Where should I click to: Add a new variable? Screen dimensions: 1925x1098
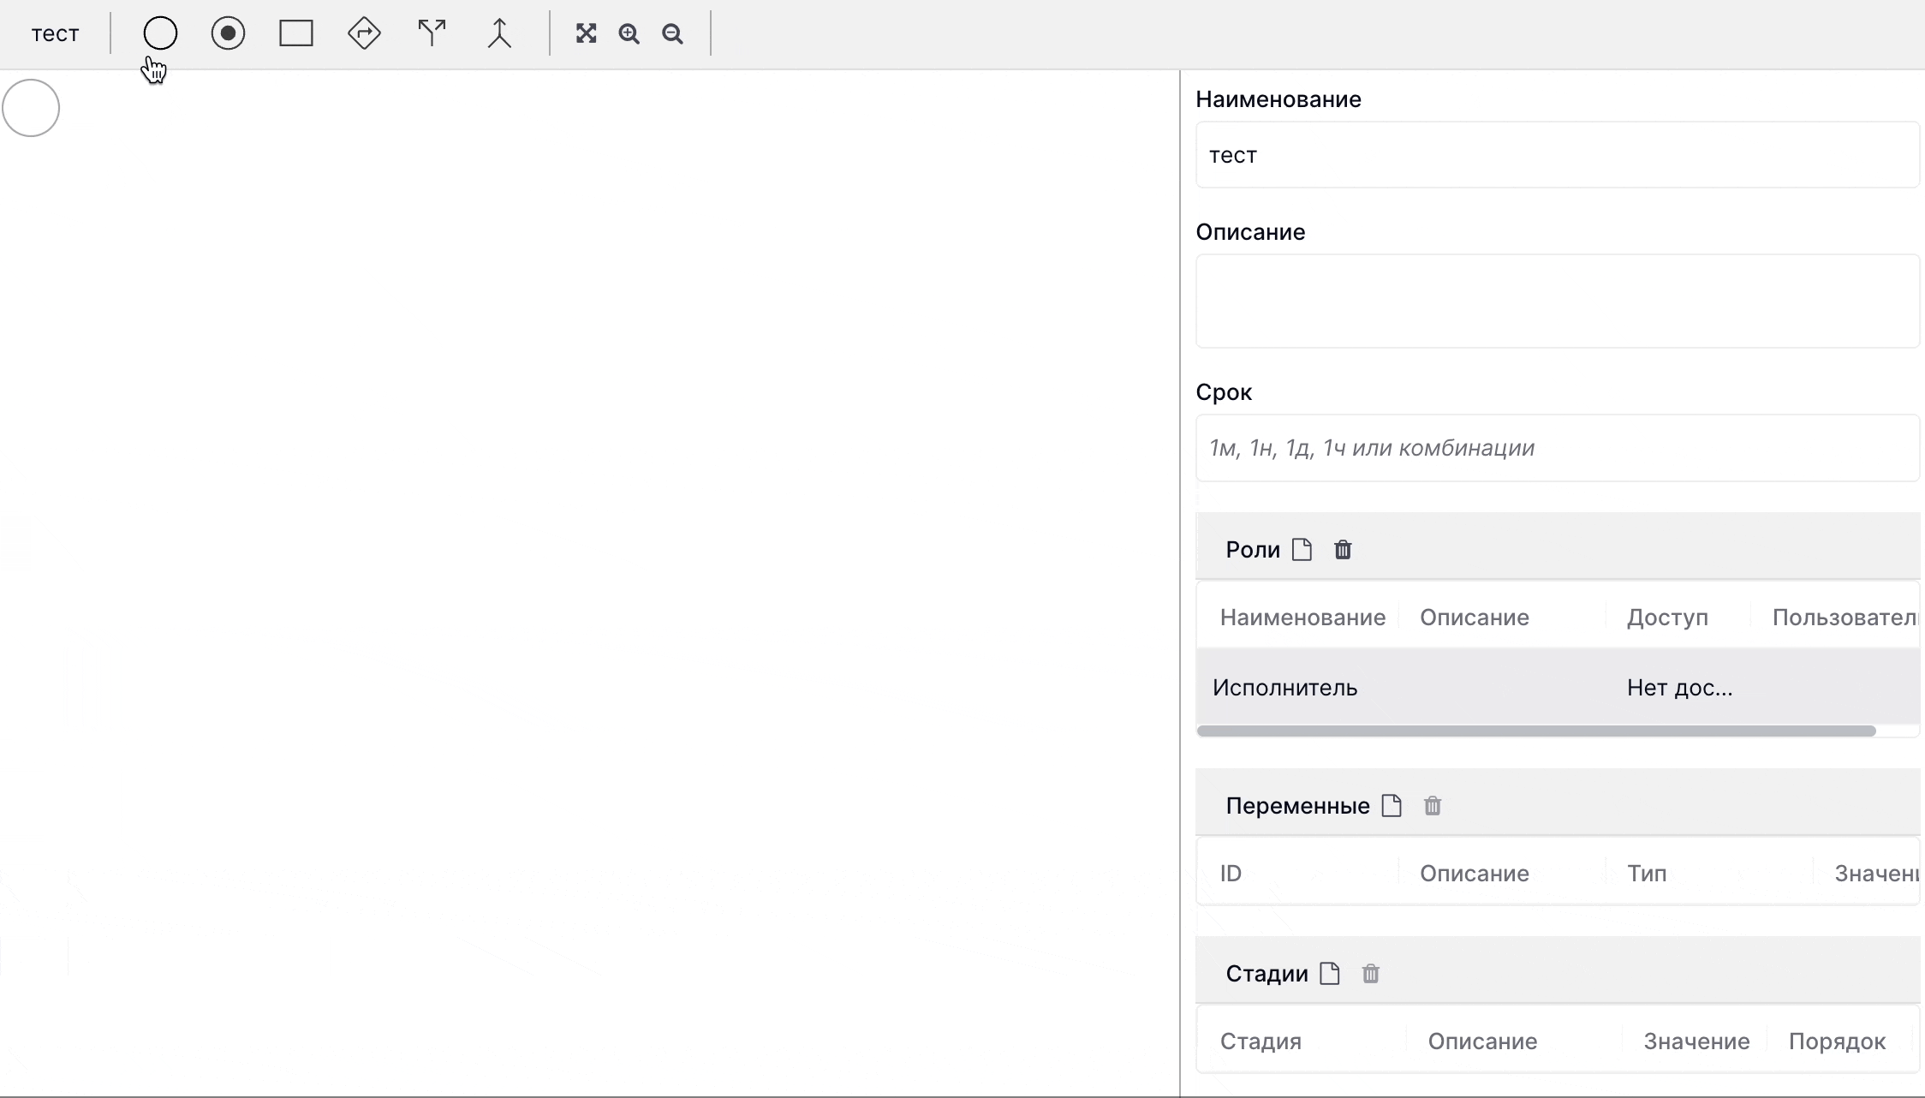(x=1392, y=806)
